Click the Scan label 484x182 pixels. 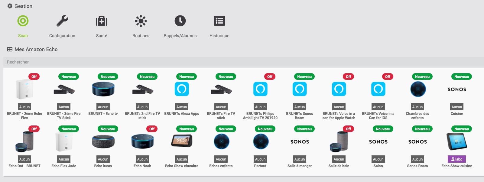point(23,36)
